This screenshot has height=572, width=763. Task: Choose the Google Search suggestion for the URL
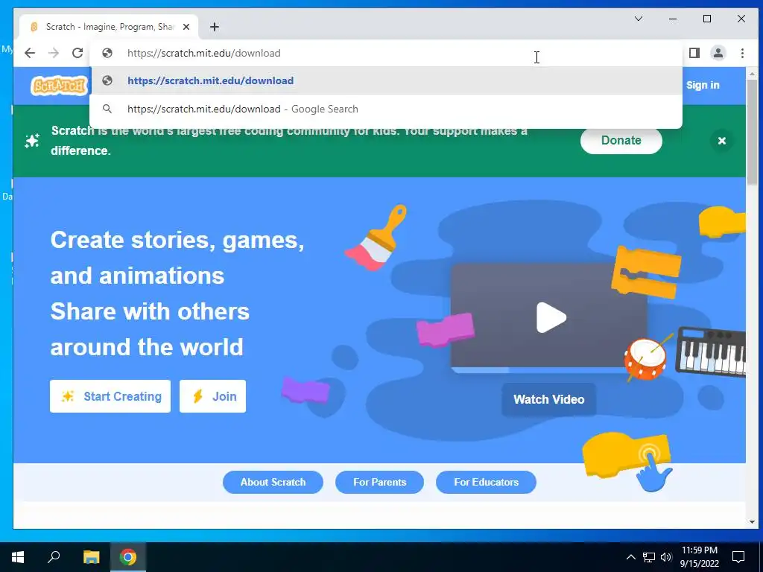click(x=386, y=109)
